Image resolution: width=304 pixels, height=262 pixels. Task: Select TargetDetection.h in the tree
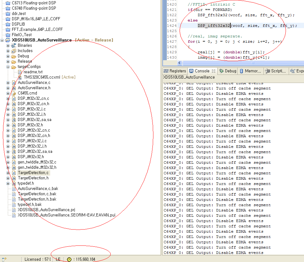33,178
